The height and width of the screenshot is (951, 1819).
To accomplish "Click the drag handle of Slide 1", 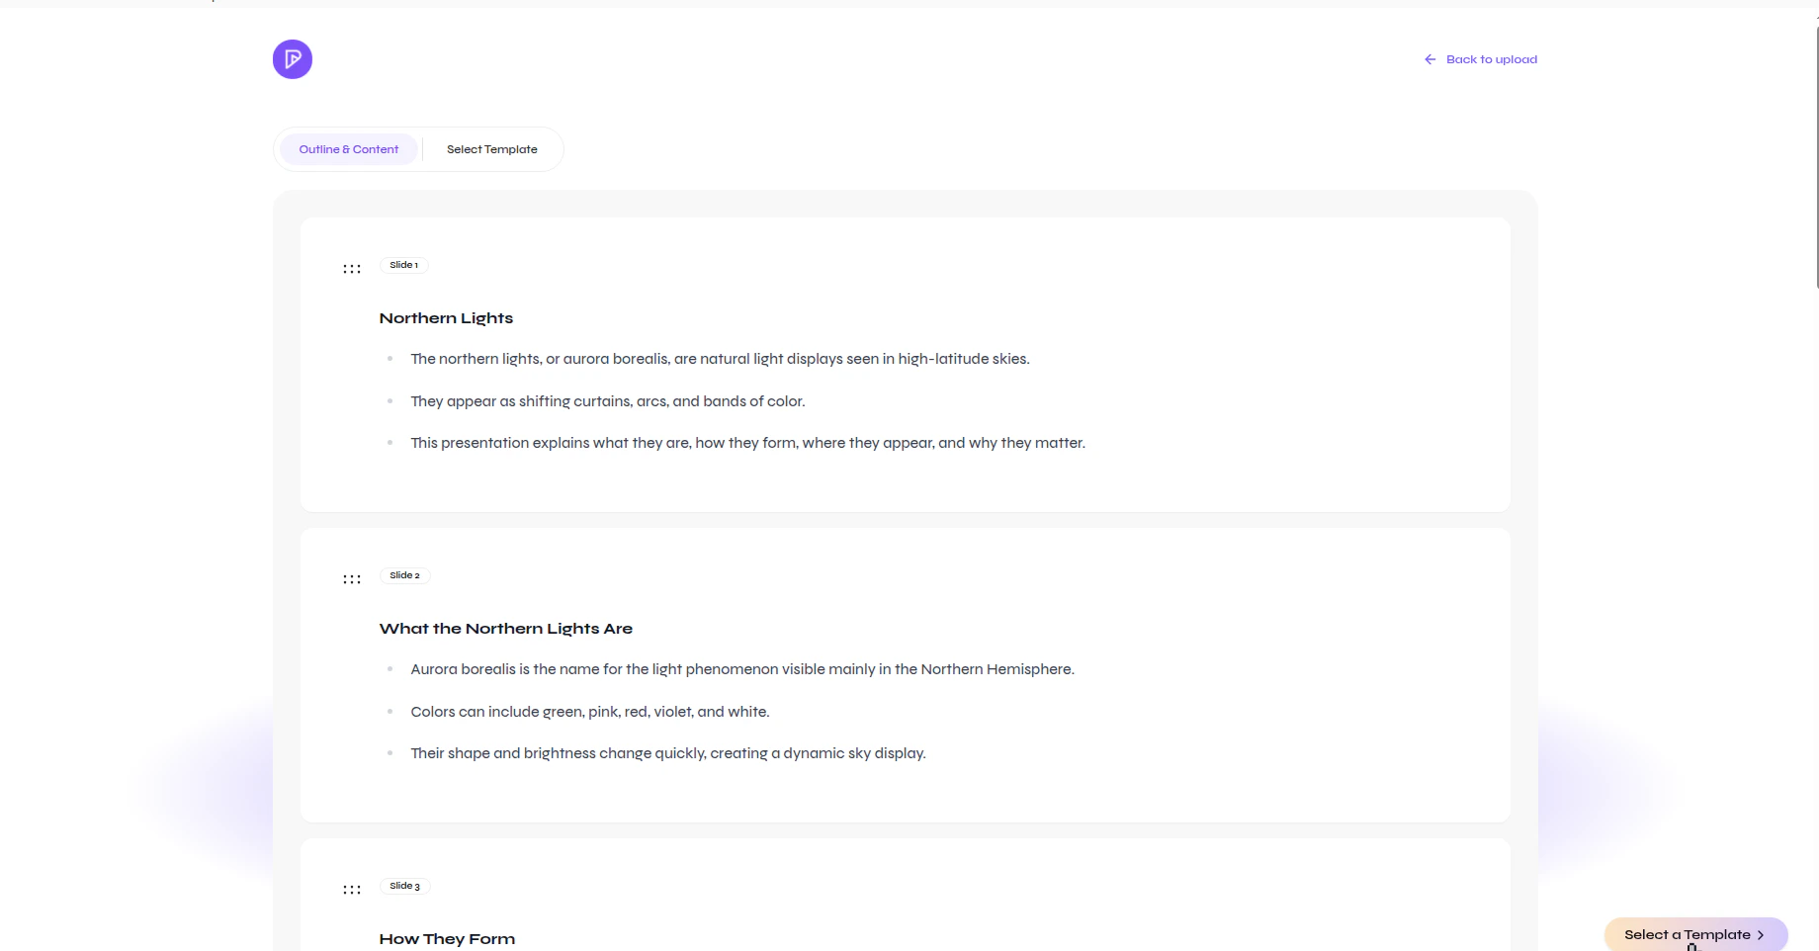I will [352, 268].
